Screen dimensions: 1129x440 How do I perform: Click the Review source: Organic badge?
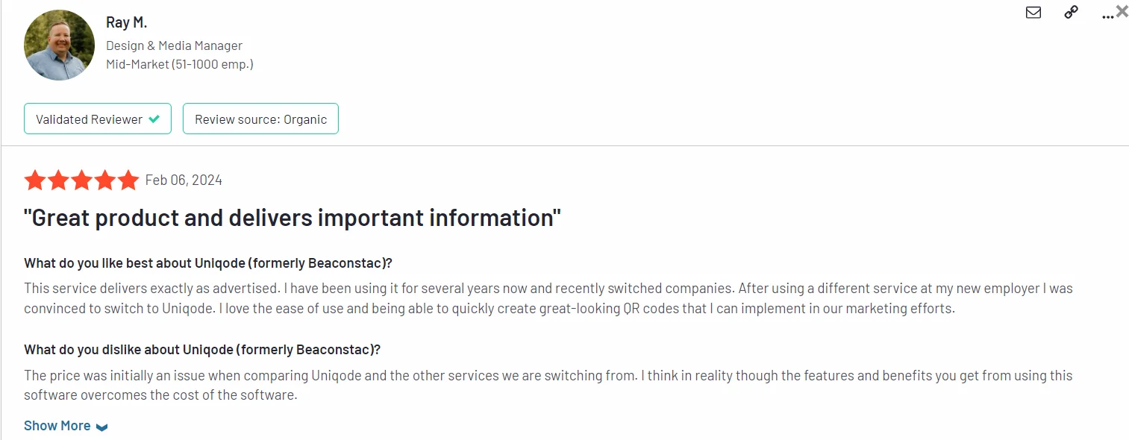click(260, 119)
